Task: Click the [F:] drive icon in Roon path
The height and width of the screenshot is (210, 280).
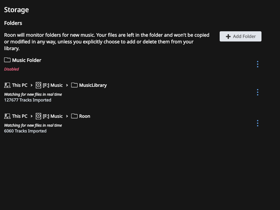Action: [x=38, y=116]
